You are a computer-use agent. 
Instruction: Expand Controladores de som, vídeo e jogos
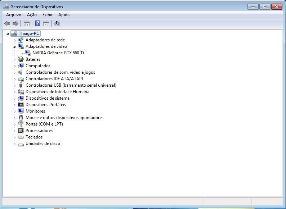click(x=15, y=73)
